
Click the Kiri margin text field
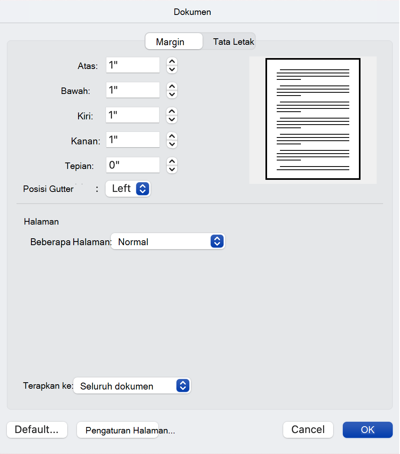133,115
